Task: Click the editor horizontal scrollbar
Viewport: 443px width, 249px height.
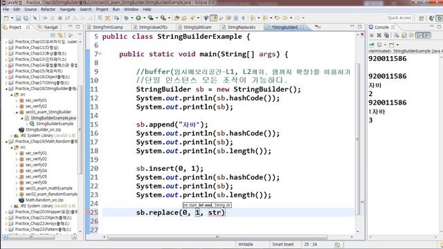Action: (x=217, y=237)
